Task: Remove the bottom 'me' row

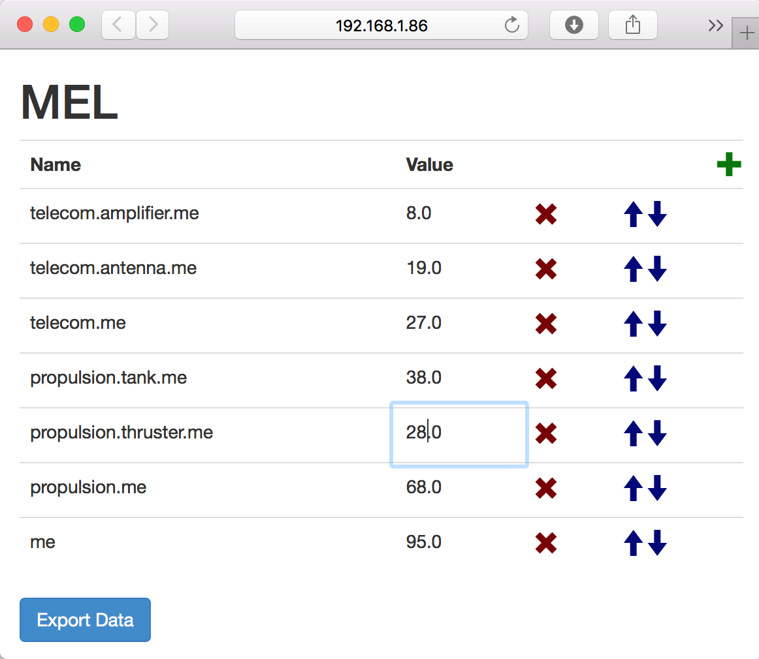Action: click(x=545, y=543)
